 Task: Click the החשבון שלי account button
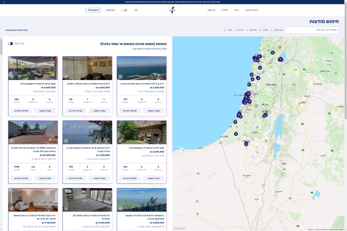(x=93, y=10)
